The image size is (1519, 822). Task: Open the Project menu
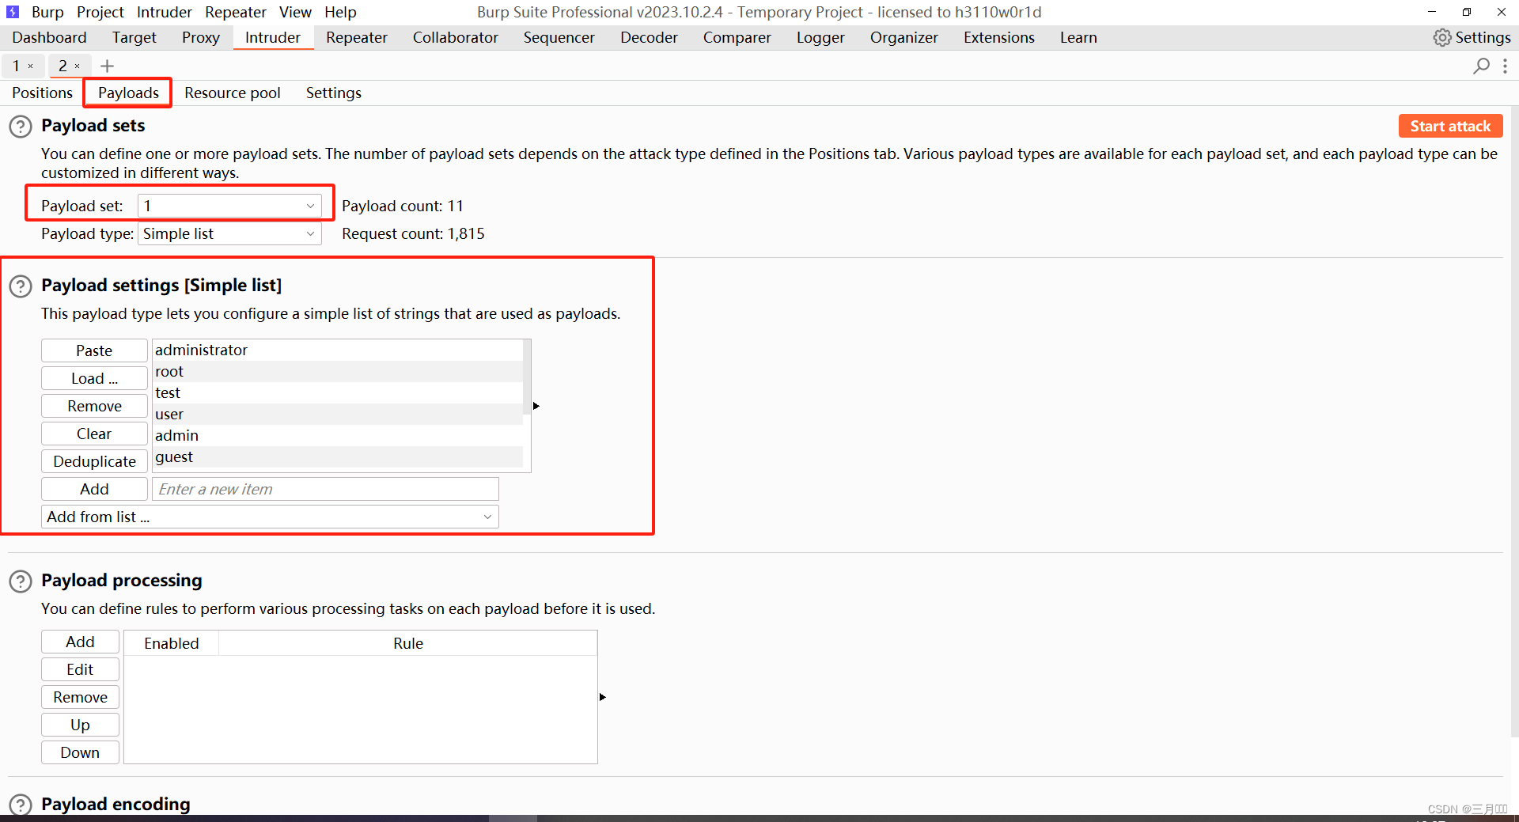(x=100, y=12)
